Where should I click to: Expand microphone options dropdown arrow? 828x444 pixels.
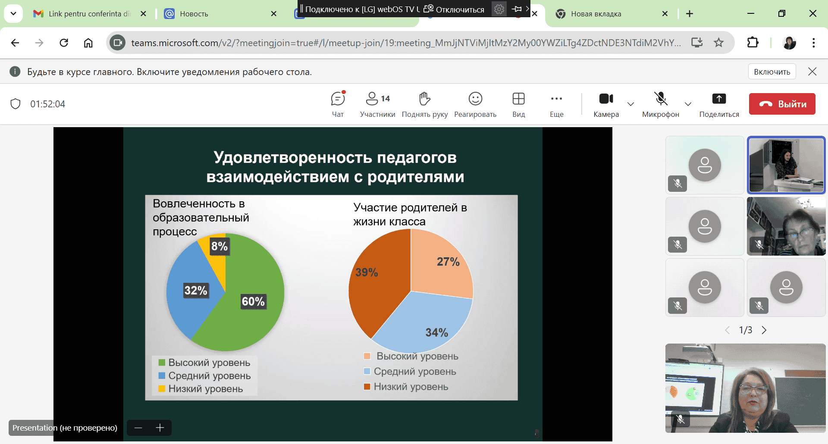[688, 104]
